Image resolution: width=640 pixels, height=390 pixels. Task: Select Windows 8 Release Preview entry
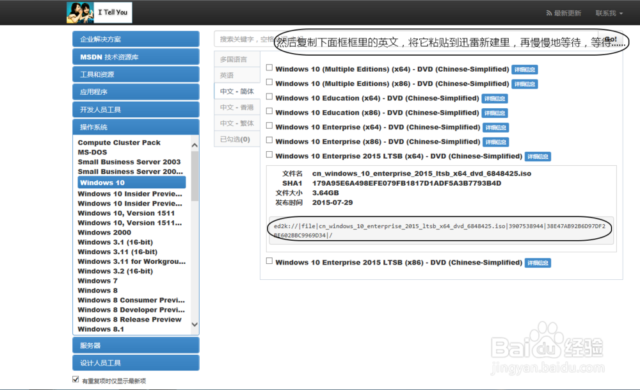click(129, 320)
